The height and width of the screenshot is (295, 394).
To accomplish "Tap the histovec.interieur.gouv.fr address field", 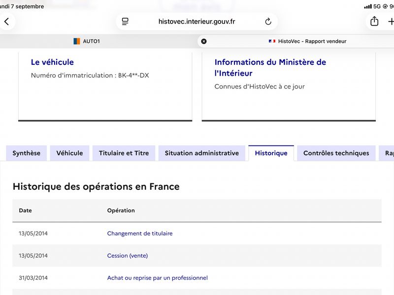I will (197, 22).
